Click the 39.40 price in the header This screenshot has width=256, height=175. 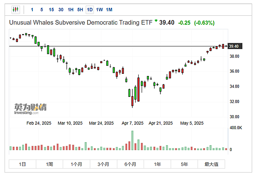pos(167,23)
